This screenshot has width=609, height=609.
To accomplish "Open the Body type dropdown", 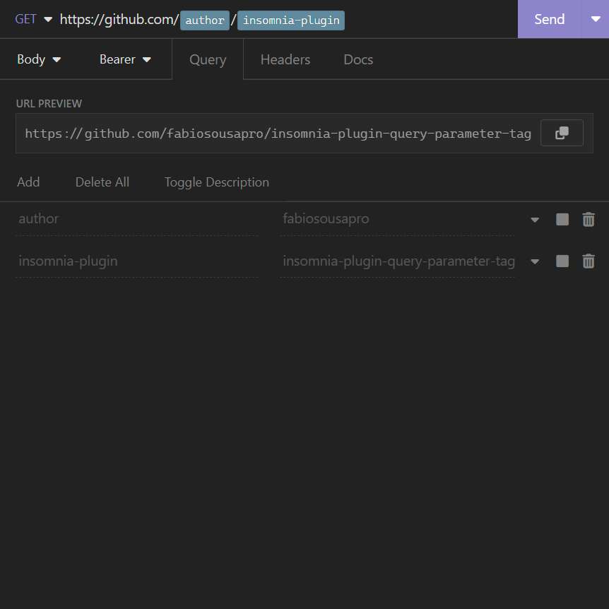I will click(39, 59).
